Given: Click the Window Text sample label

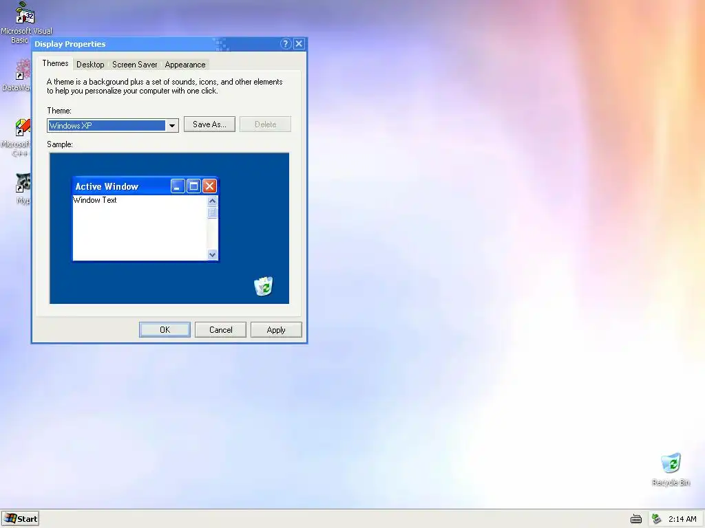Looking at the screenshot, I should click(x=95, y=200).
